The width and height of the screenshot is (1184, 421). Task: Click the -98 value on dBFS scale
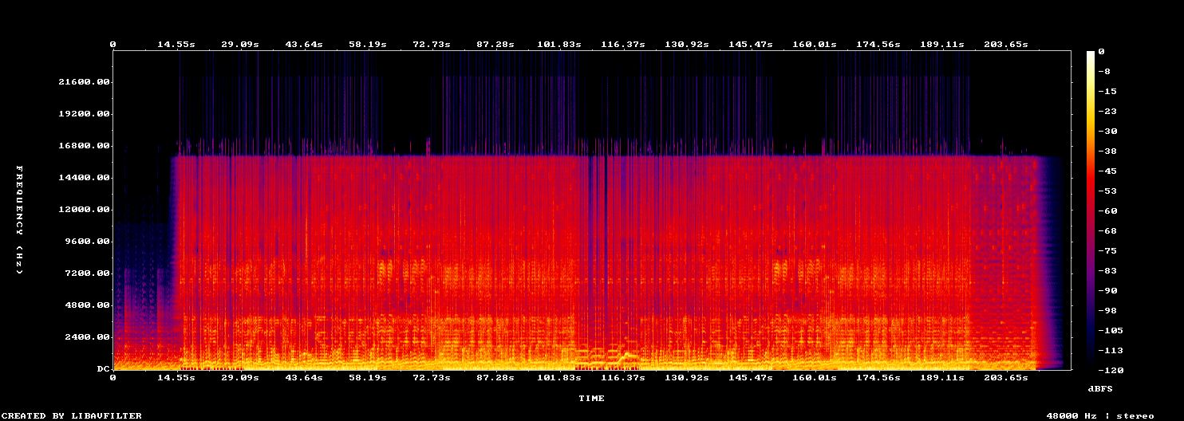(1108, 311)
